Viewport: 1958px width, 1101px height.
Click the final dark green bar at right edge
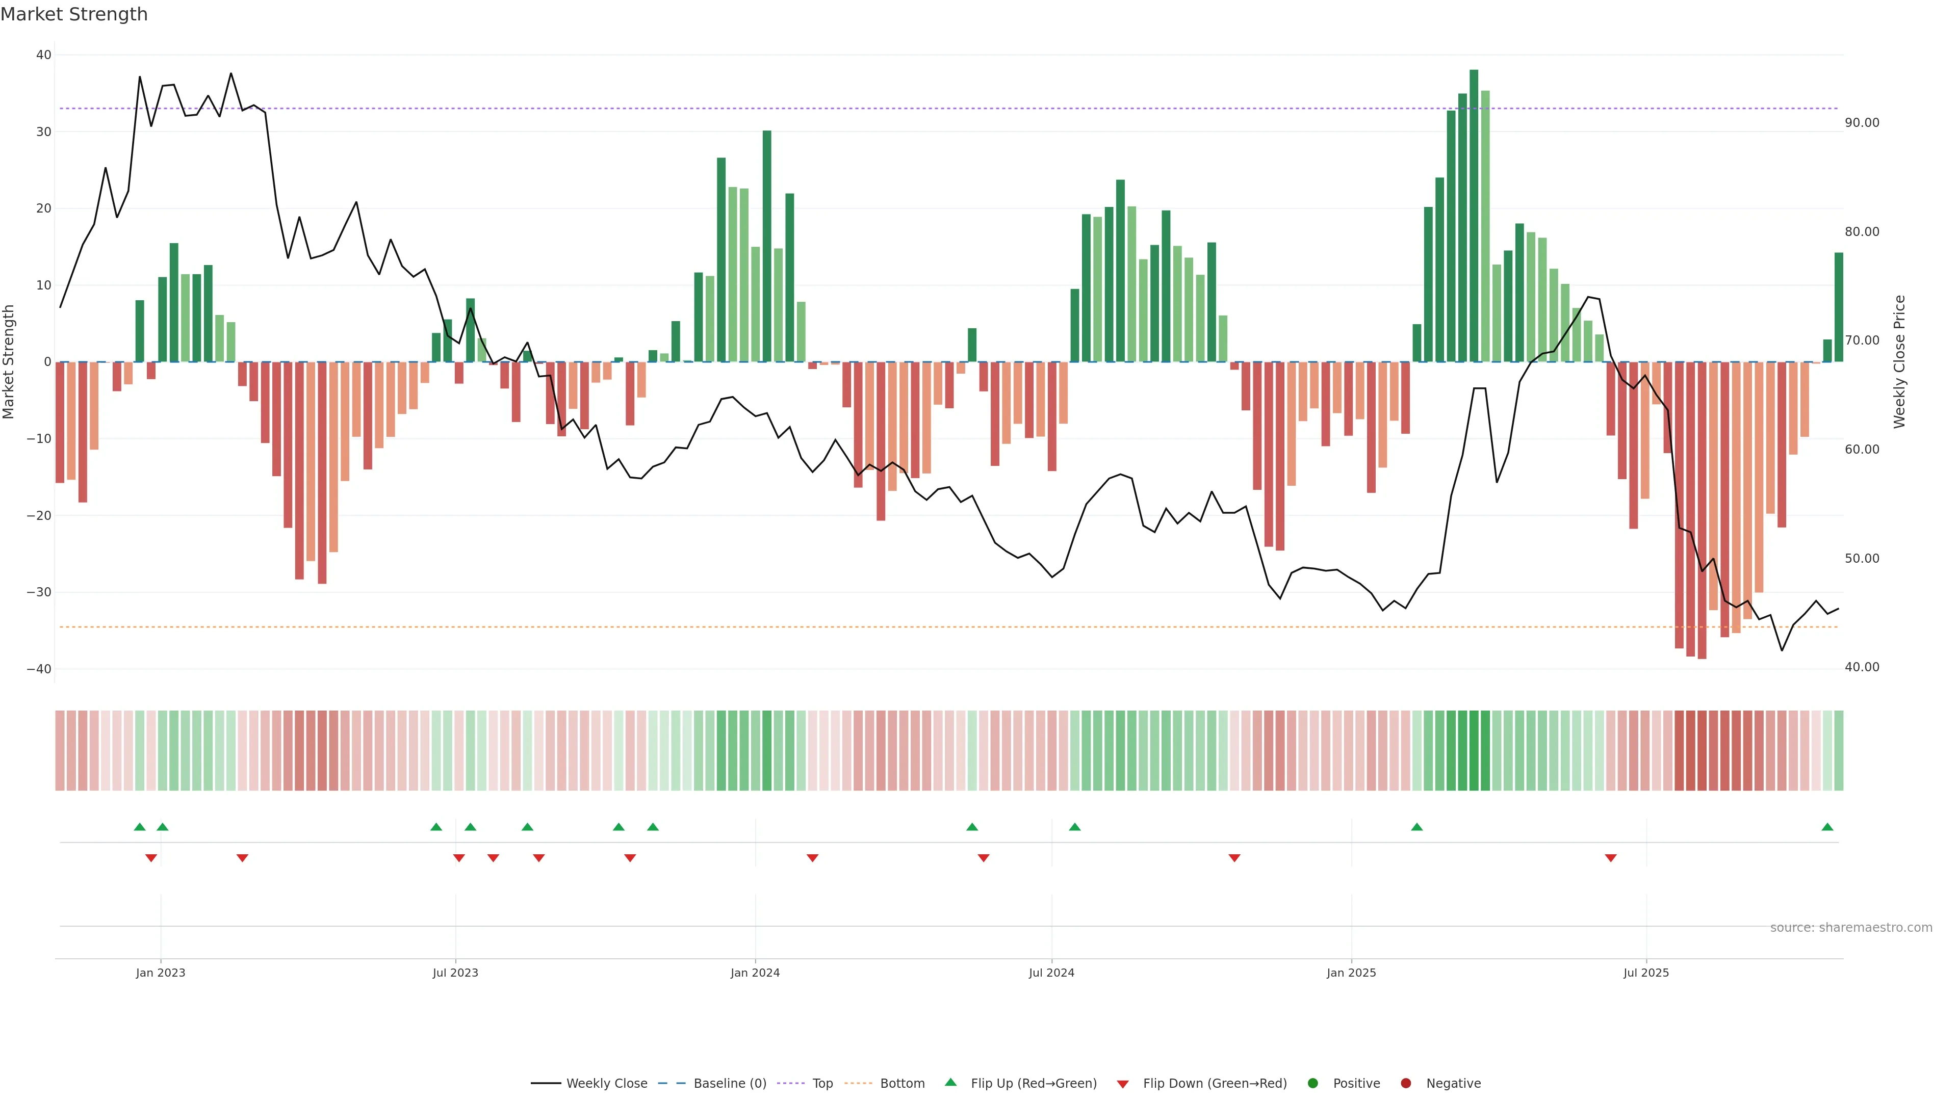click(x=1839, y=306)
